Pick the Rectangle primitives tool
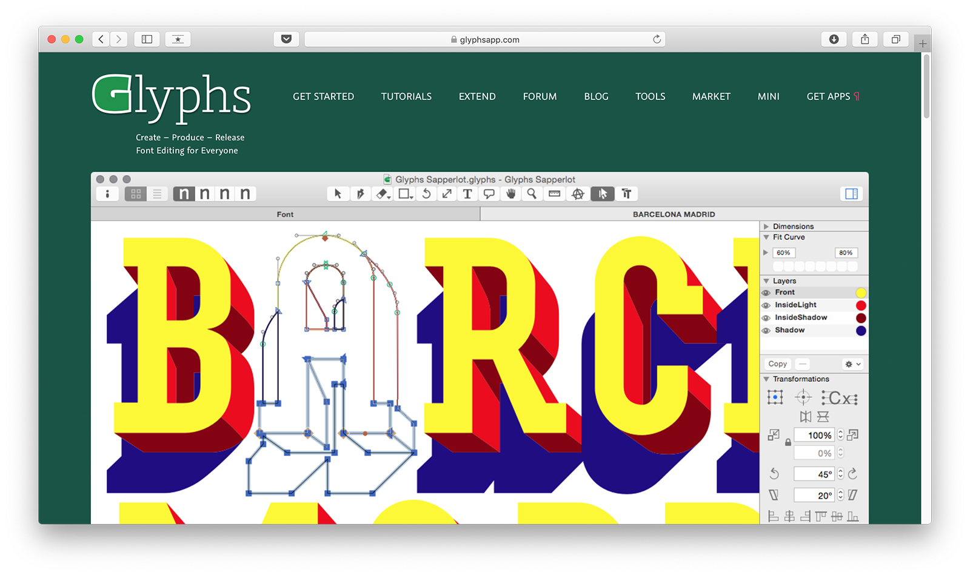 click(405, 194)
